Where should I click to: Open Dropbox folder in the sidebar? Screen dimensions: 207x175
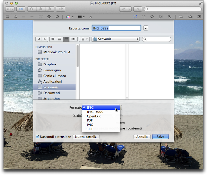tap(50, 64)
